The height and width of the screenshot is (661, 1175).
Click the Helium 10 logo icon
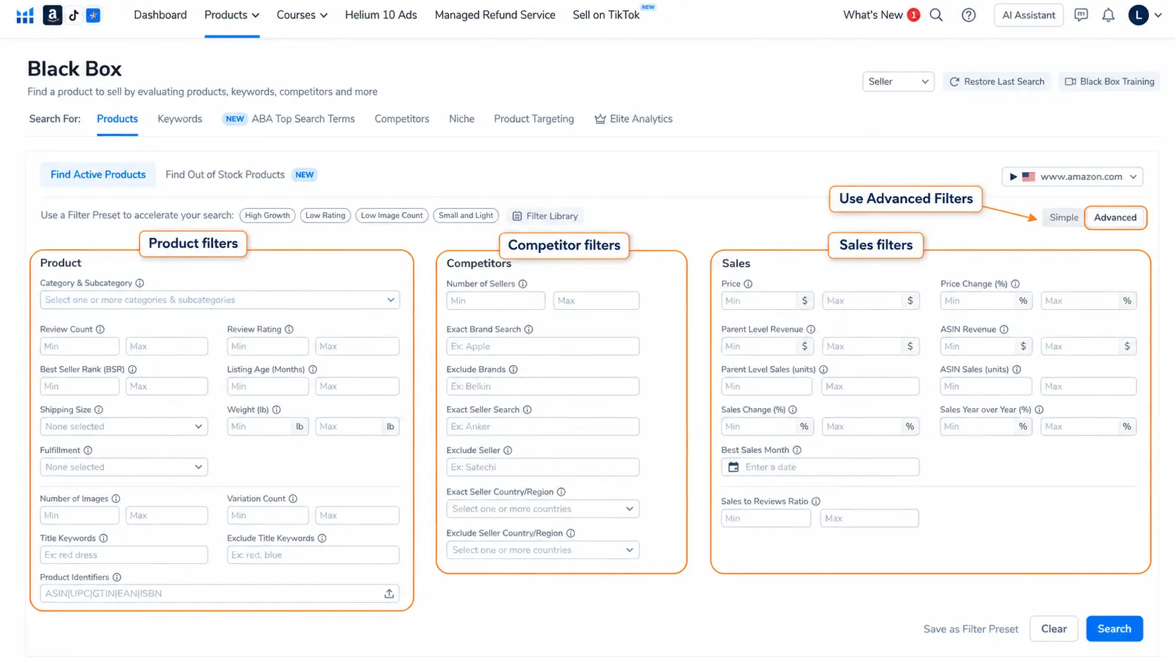click(x=25, y=15)
